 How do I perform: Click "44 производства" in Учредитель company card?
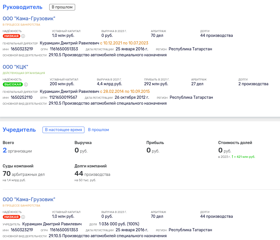point(216,216)
